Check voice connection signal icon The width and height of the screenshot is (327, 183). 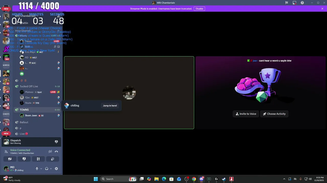tap(6, 151)
